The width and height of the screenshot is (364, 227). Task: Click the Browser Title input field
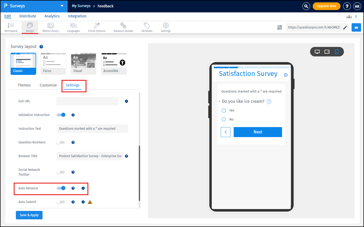click(90, 156)
